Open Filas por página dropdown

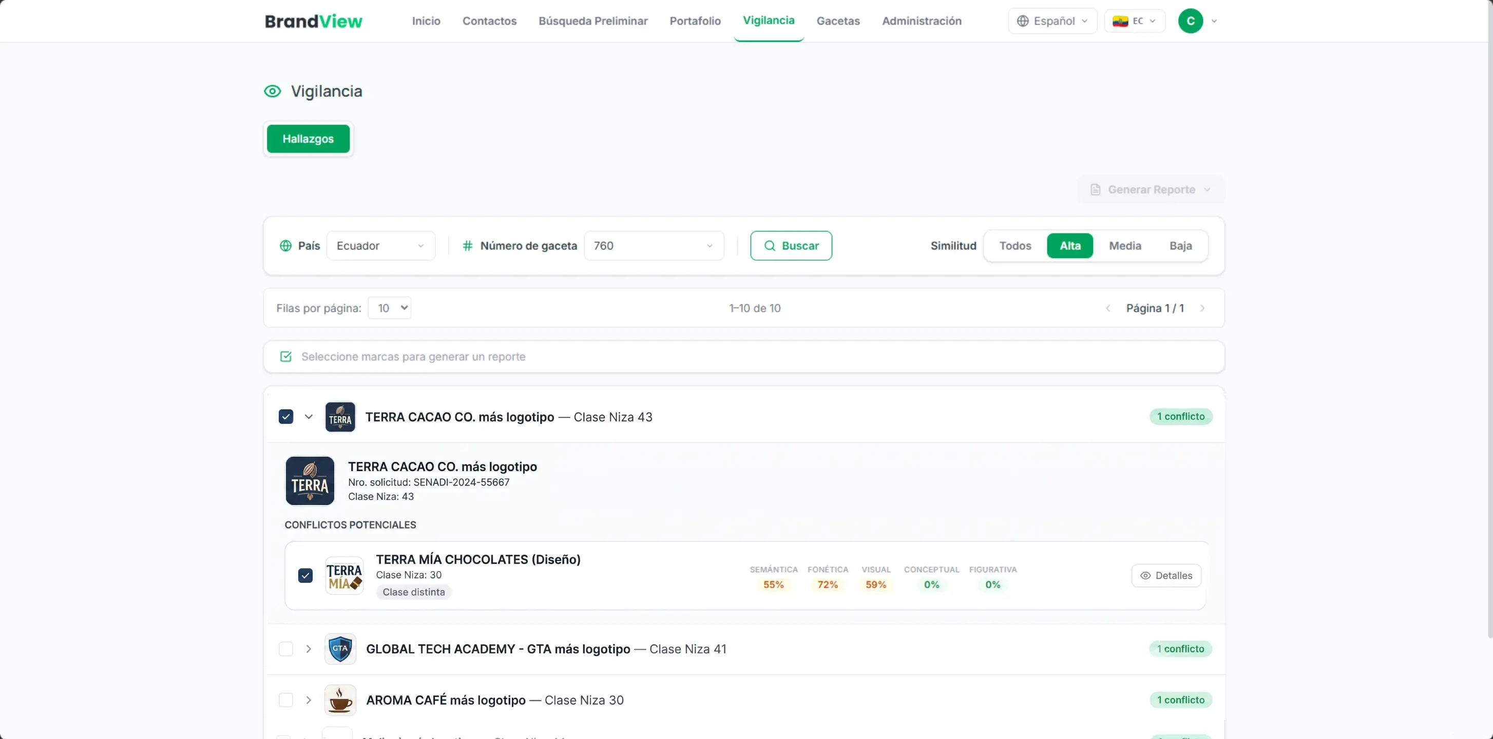click(390, 308)
